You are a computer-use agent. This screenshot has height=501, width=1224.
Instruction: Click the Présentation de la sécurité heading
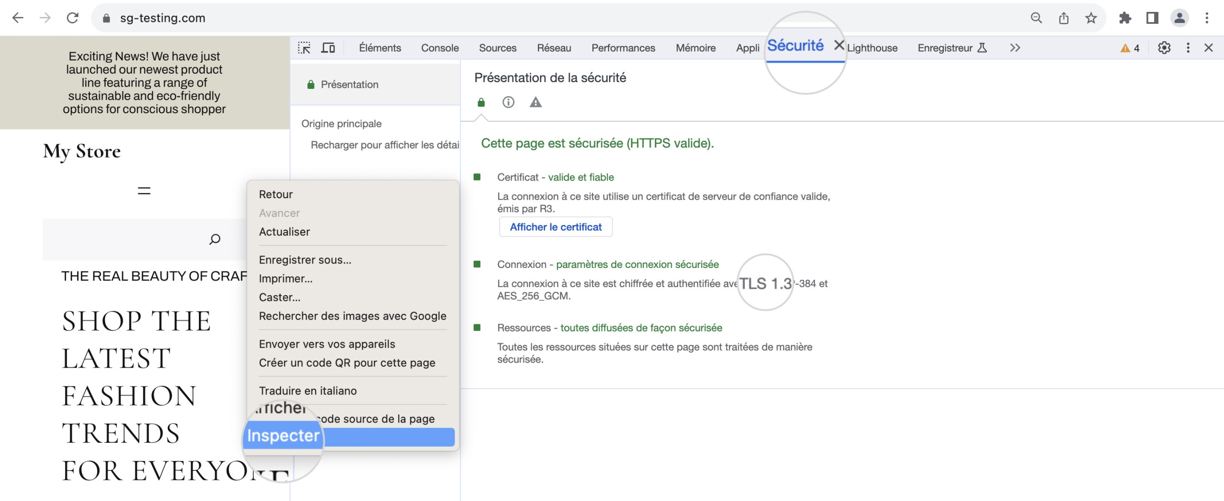click(x=550, y=78)
